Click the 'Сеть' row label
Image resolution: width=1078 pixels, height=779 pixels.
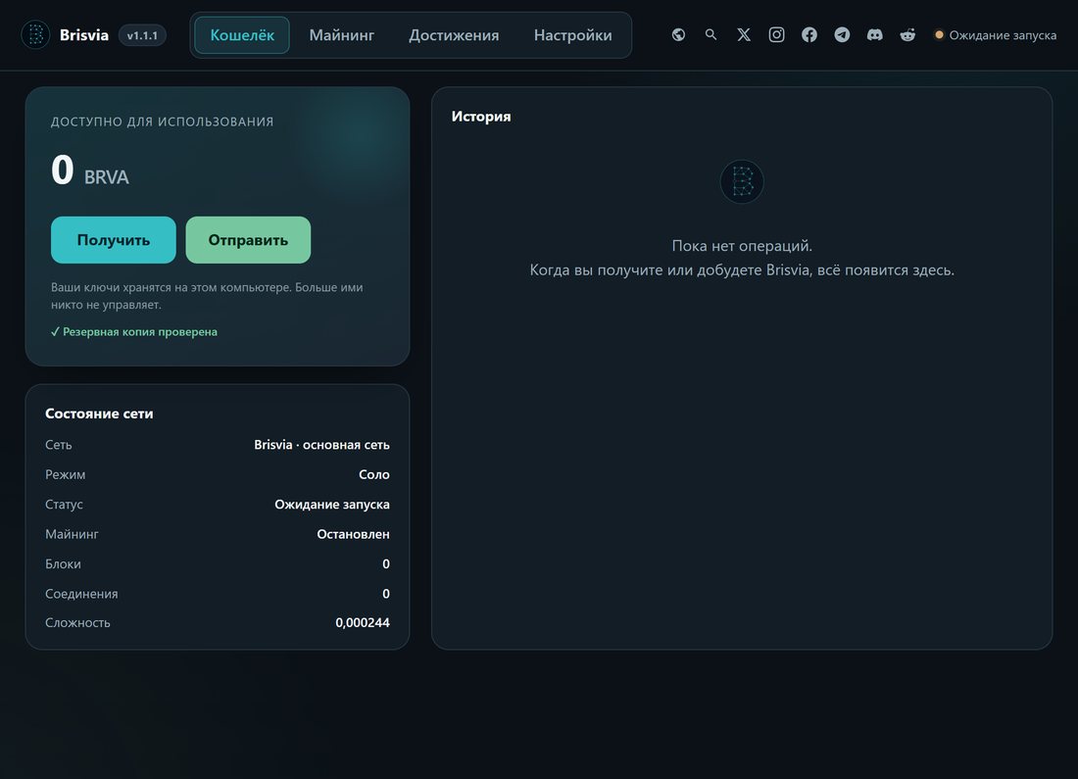point(59,445)
